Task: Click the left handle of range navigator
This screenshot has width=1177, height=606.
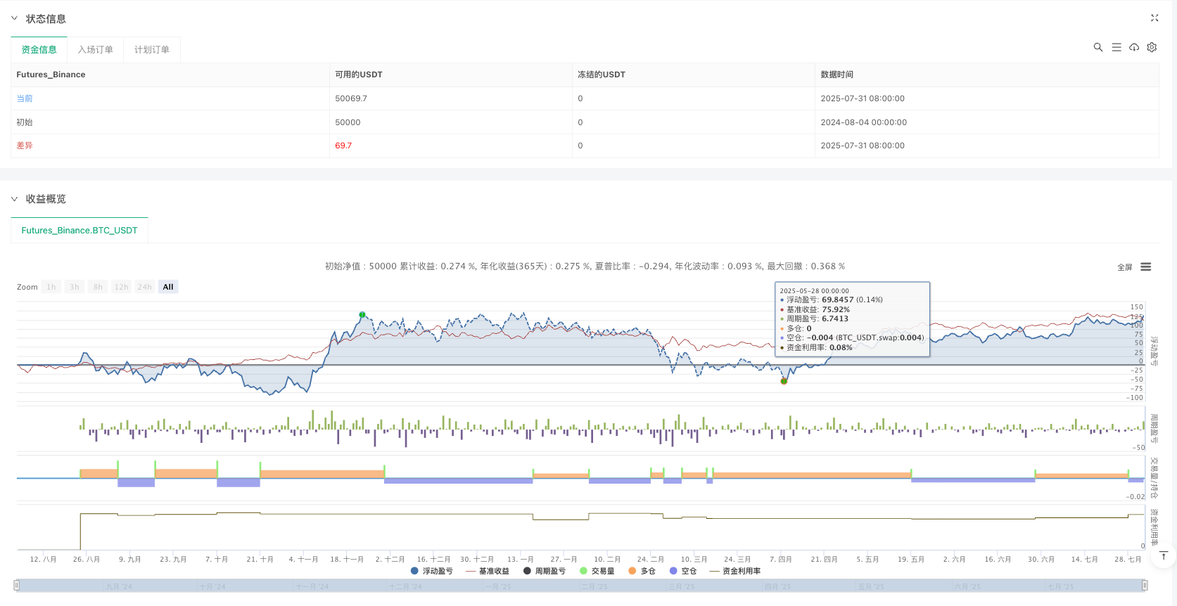Action: (17, 585)
